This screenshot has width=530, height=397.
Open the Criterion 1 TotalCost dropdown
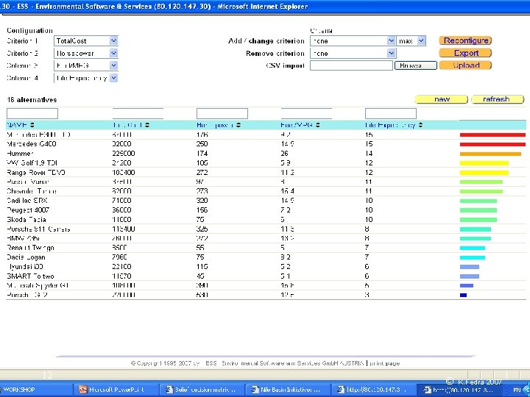[86, 41]
